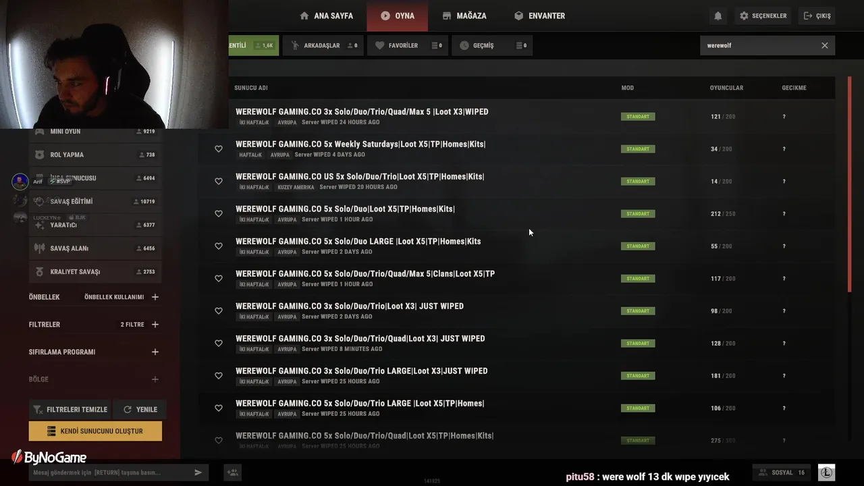
Task: Favorite the 5x Solo/Duo/Trio LARGE server heart
Action: pyautogui.click(x=219, y=408)
